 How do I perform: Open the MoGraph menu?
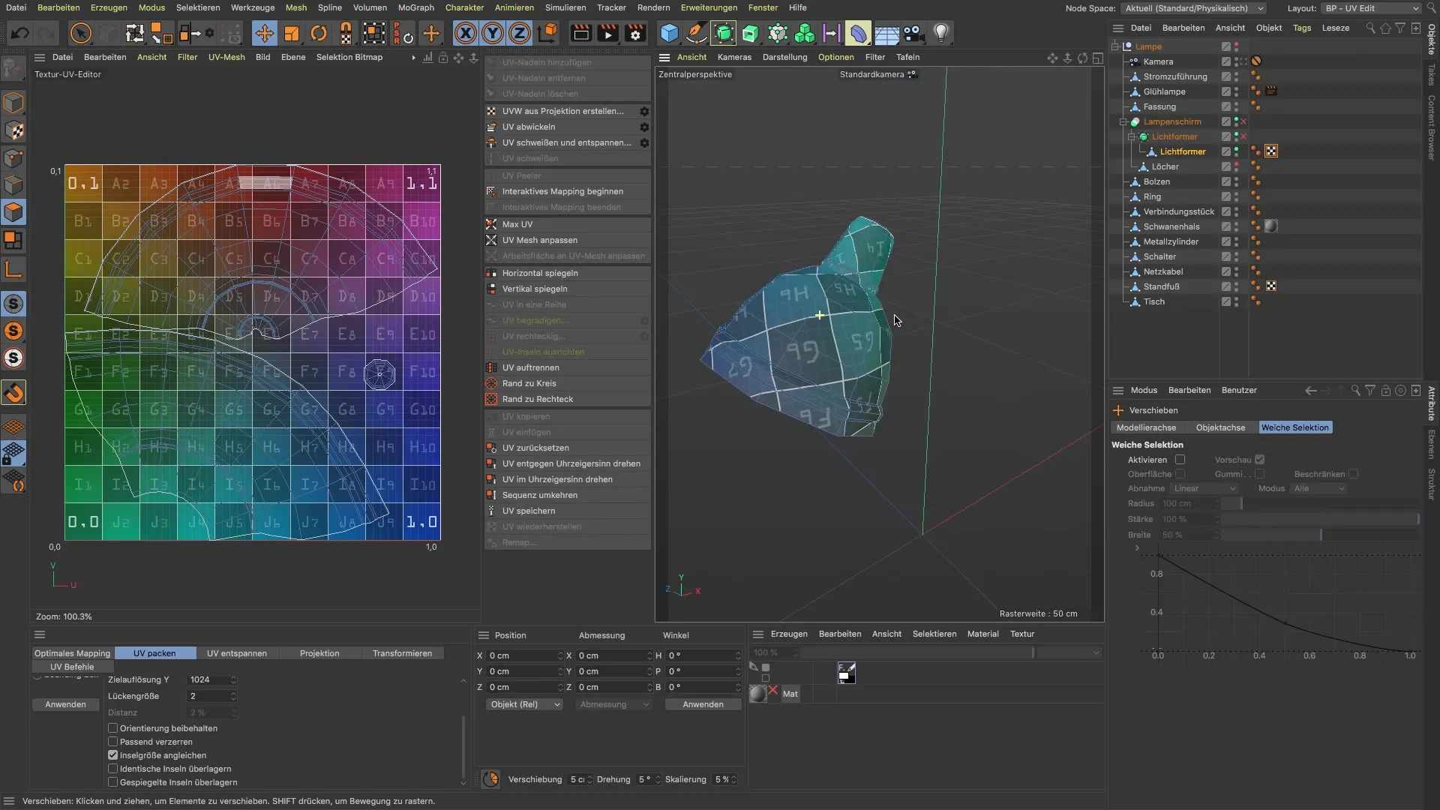[x=415, y=7]
